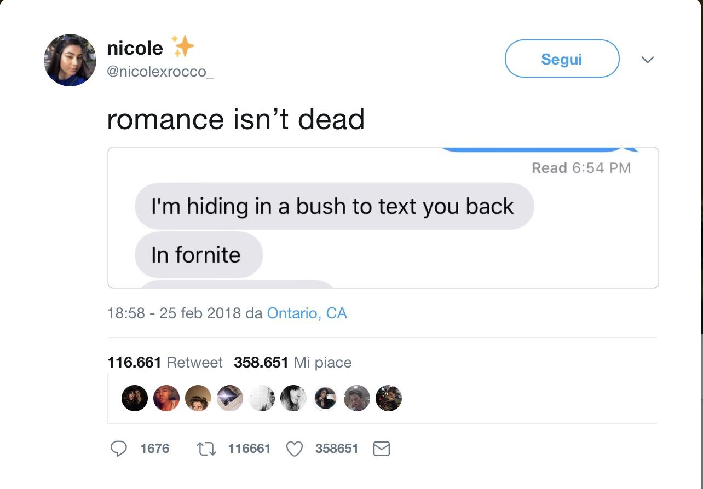Click the Ontario, CA location link
The width and height of the screenshot is (703, 489).
pos(307,313)
